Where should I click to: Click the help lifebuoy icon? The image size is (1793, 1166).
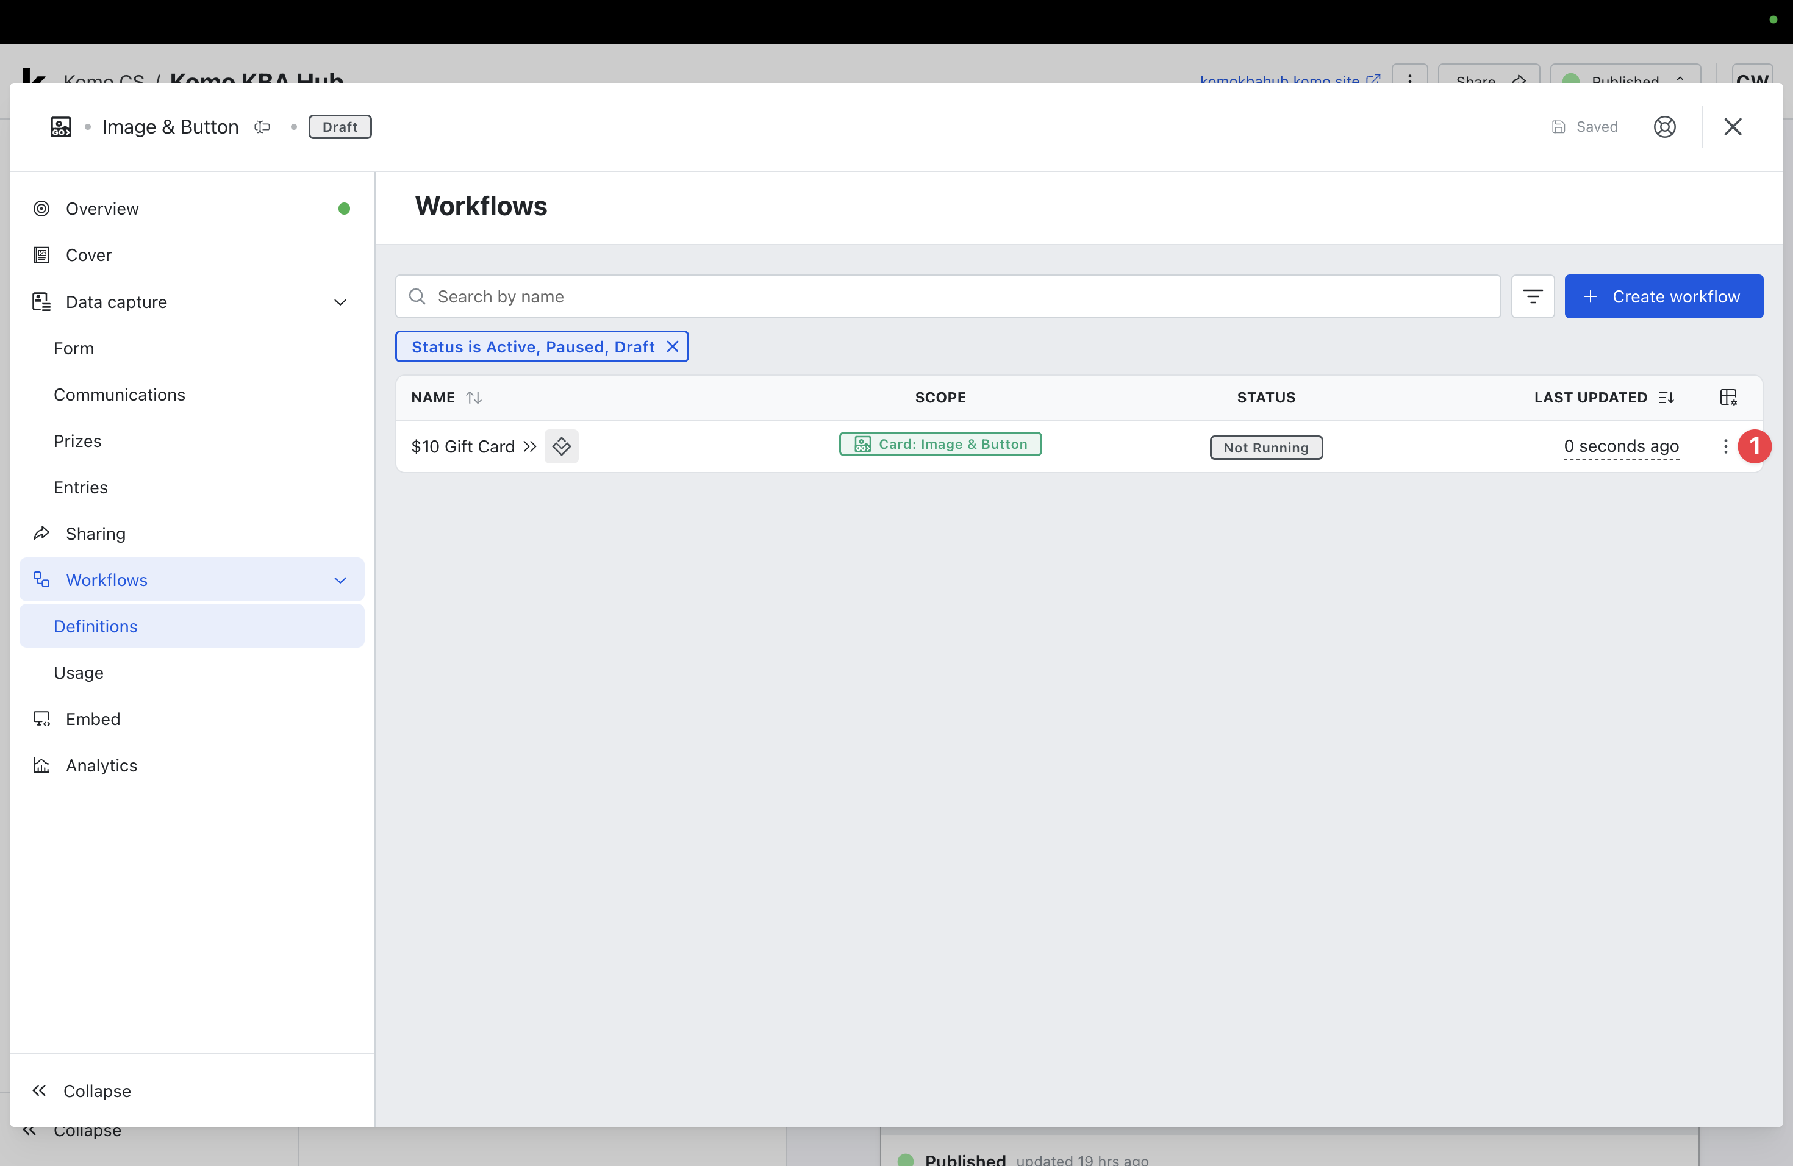1664,127
